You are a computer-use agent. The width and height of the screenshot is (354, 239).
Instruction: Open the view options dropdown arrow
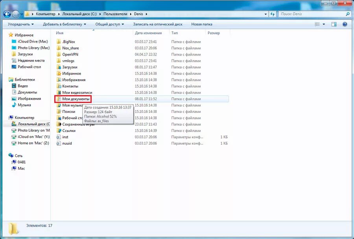coord(324,24)
